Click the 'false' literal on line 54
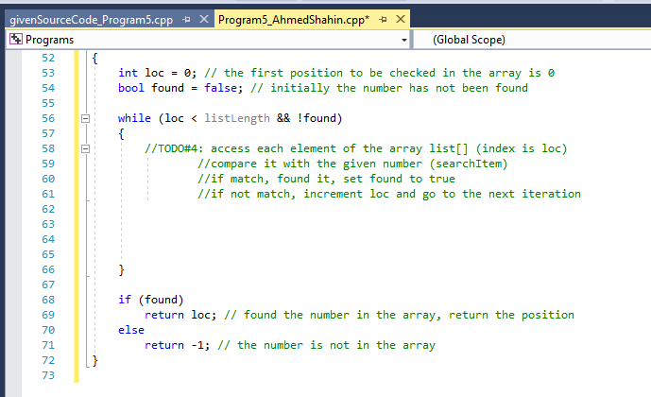The height and width of the screenshot is (397, 651). [220, 88]
